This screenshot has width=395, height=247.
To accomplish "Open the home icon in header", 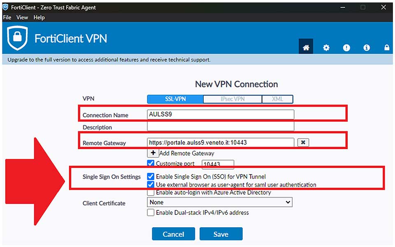I will click(306, 47).
